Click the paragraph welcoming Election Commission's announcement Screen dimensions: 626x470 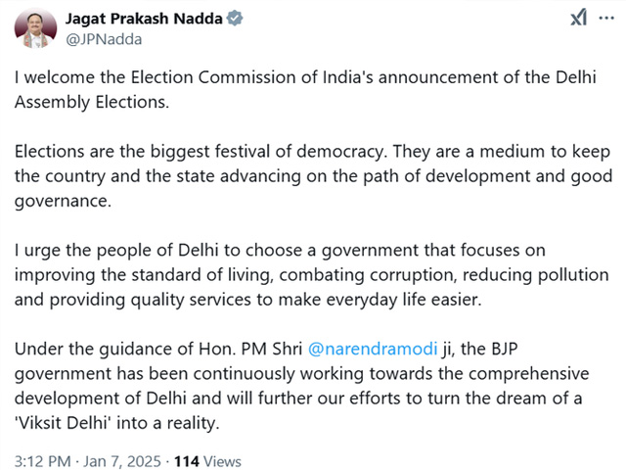(x=305, y=89)
